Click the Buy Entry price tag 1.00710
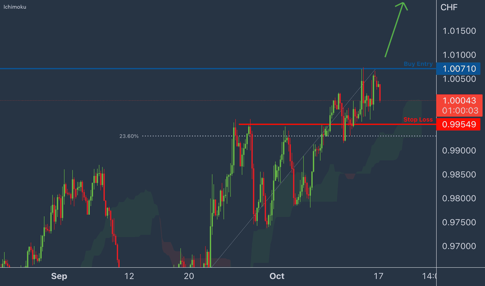The width and height of the screenshot is (485, 286). 458,69
